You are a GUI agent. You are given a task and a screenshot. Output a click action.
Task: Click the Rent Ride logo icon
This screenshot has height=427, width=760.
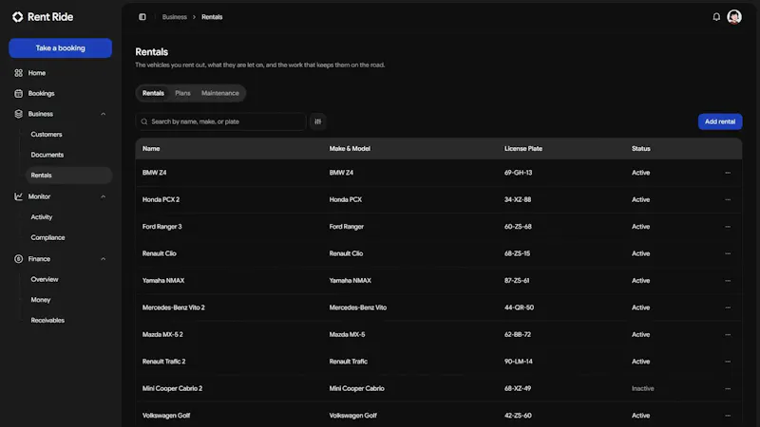(18, 17)
